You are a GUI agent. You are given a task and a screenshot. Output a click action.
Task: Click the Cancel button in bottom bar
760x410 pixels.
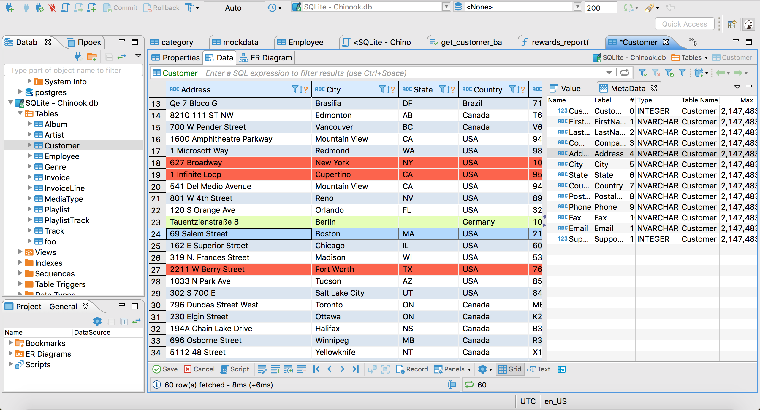pyautogui.click(x=199, y=369)
